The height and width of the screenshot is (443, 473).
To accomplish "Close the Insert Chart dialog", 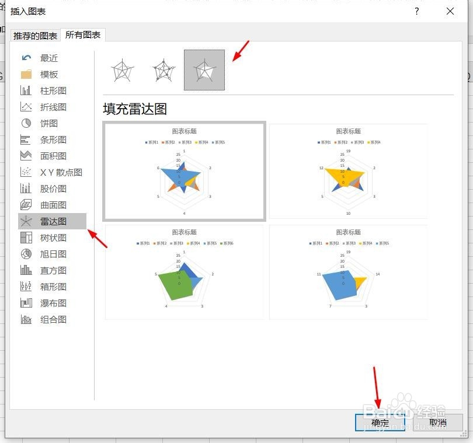I will (x=450, y=12).
